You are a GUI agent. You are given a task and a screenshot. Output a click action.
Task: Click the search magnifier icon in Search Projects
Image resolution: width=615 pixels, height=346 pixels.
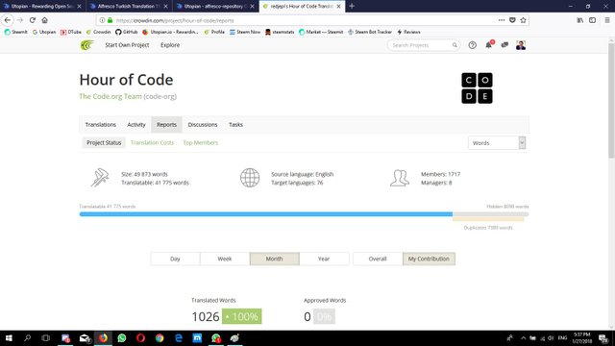click(x=455, y=45)
